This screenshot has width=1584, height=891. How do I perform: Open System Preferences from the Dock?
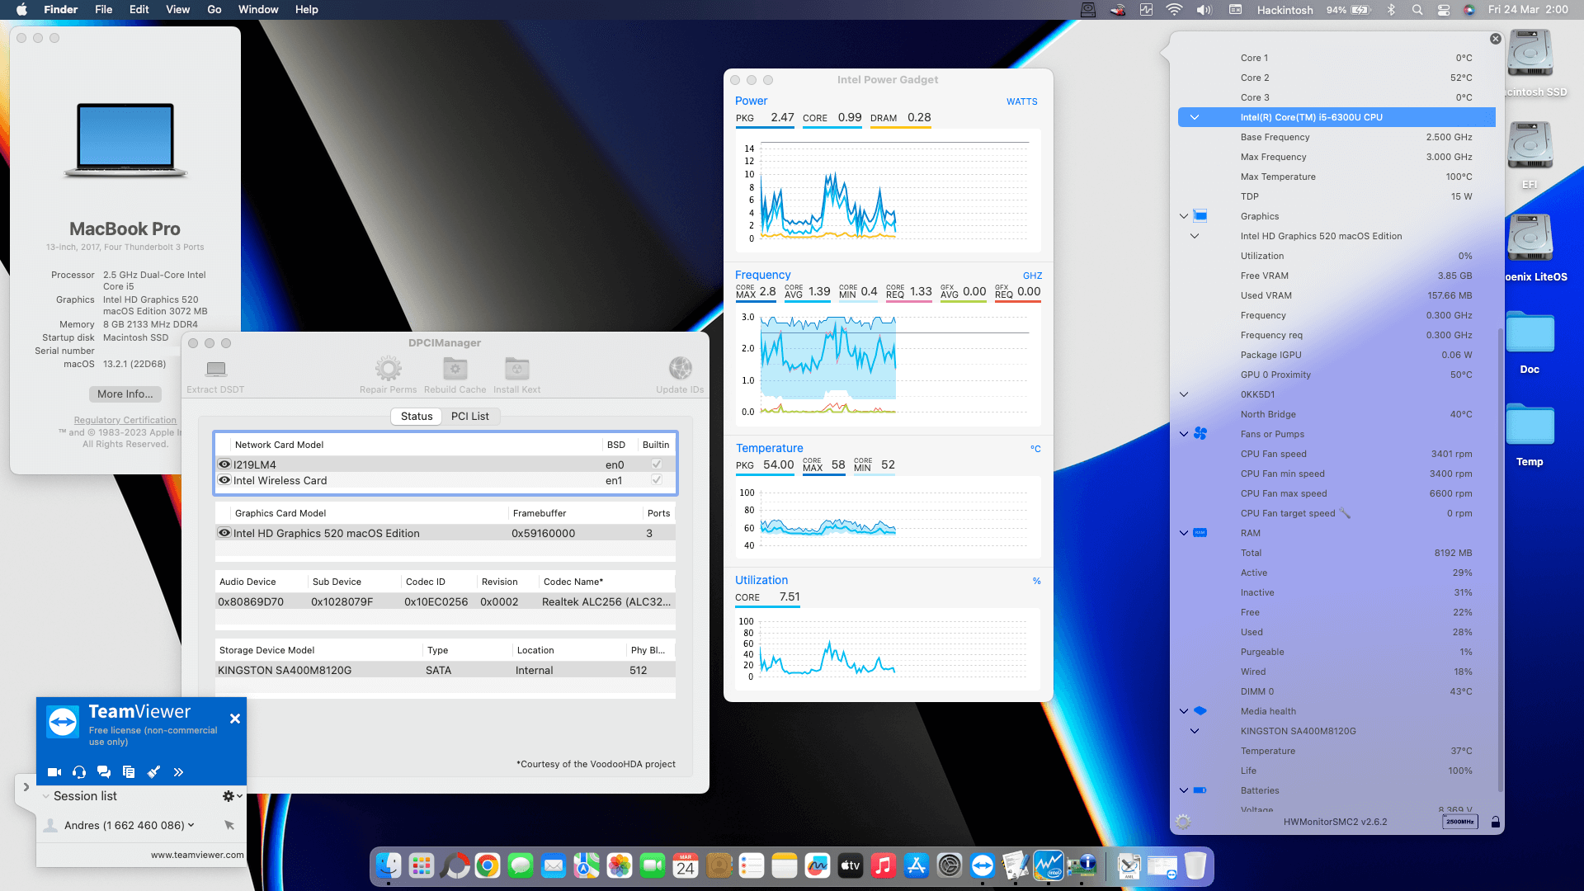pos(950,865)
